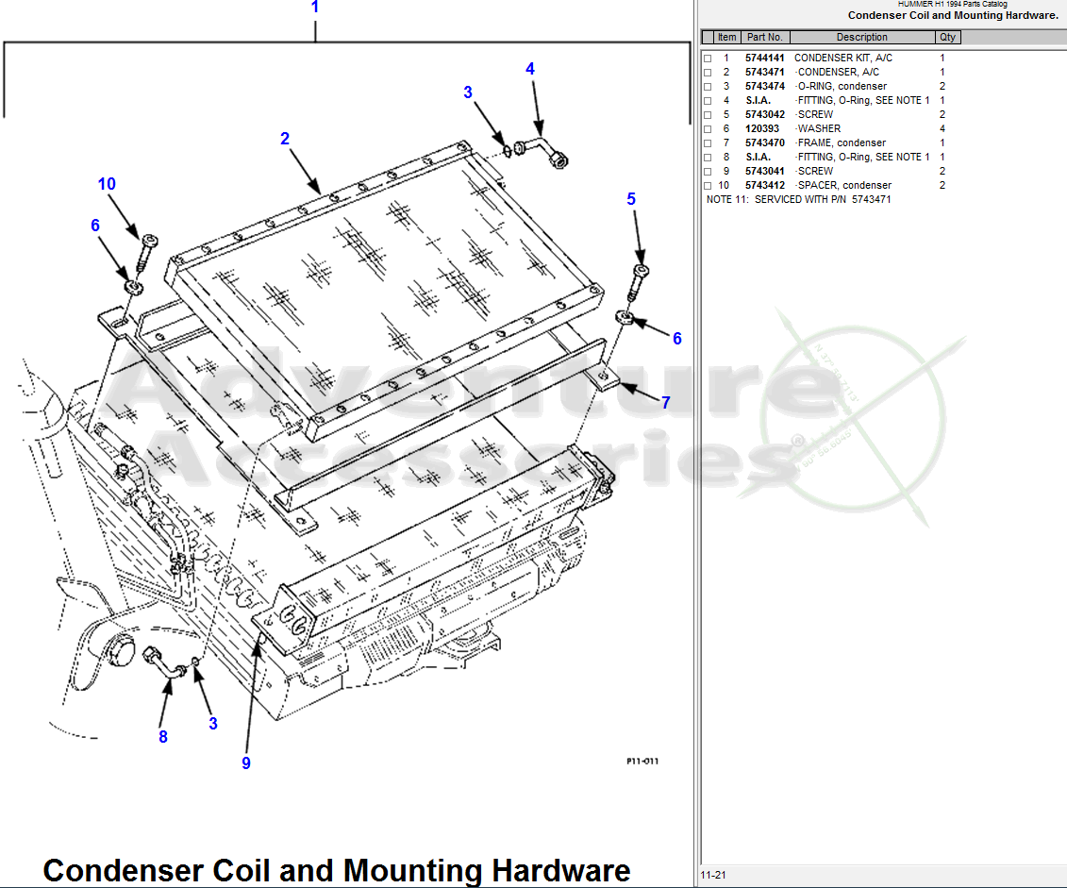Click the CONDENSER KIT, A/C description
1067x888 pixels.
coord(843,59)
